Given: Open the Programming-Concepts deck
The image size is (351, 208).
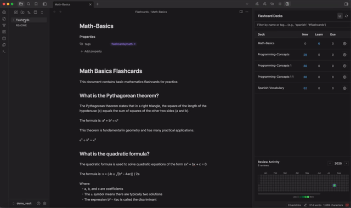Looking at the screenshot, I should click(302, 55).
